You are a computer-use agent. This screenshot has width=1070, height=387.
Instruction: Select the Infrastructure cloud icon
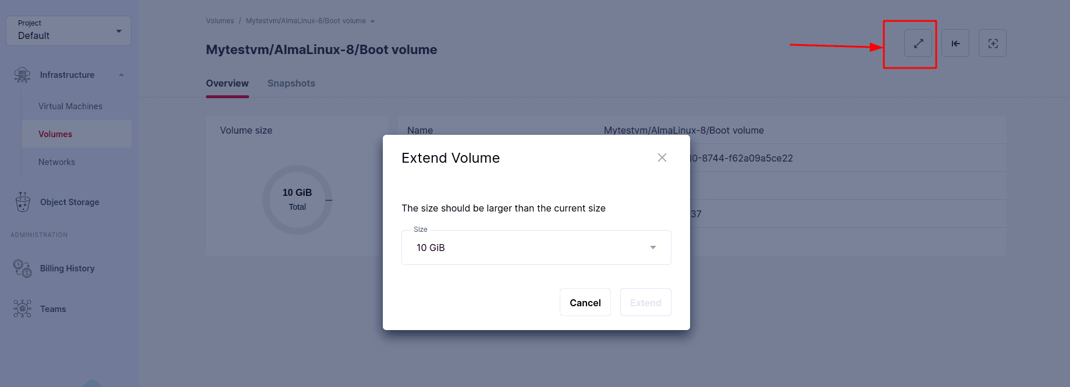tap(22, 74)
